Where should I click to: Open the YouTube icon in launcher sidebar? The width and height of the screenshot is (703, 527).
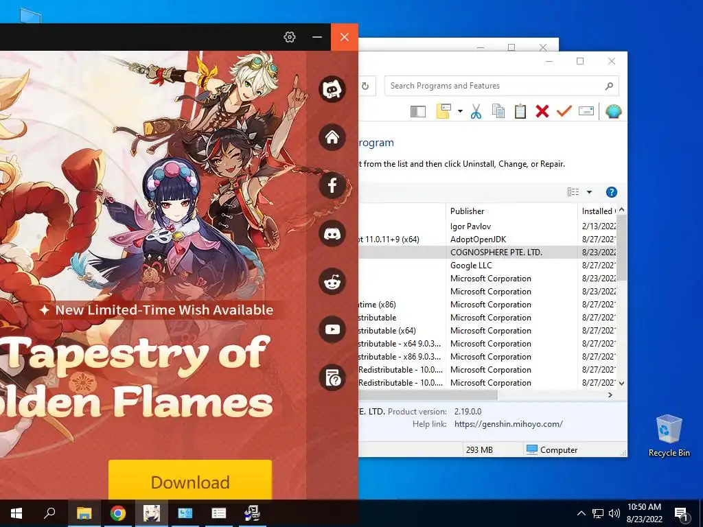pyautogui.click(x=332, y=329)
